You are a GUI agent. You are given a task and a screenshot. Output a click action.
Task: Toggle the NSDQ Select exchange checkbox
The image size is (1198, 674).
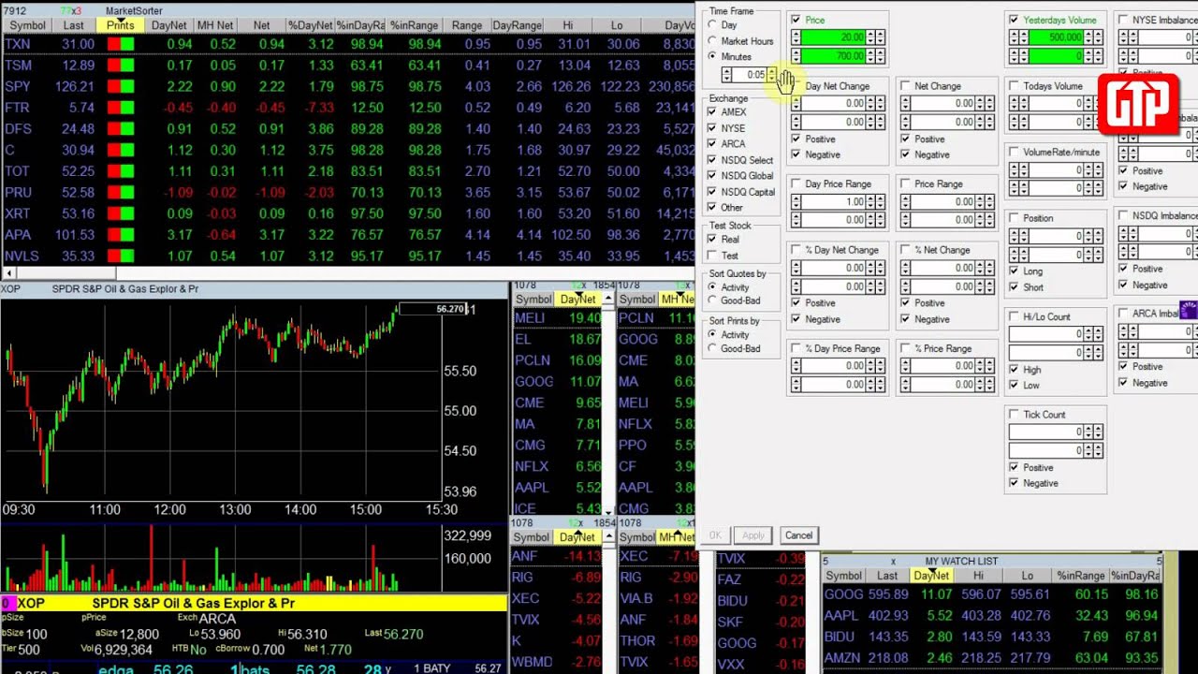[x=712, y=160]
